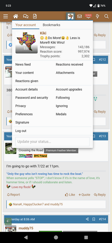112x243 pixels.
Task: Select the Your account tab
Action: point(25,25)
